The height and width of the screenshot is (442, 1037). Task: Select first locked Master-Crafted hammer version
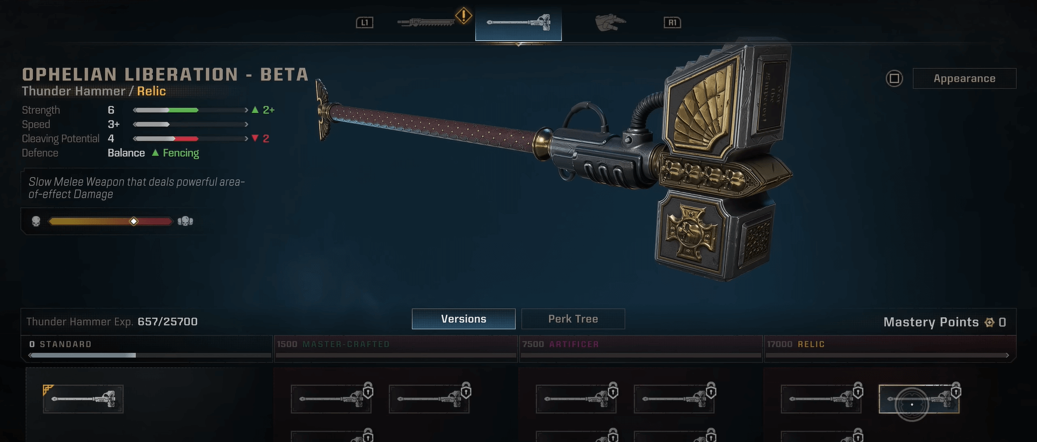(x=331, y=399)
